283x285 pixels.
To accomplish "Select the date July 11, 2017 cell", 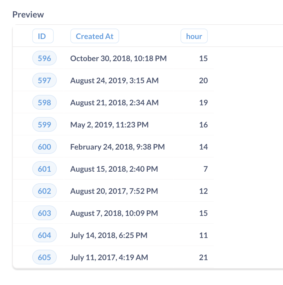I will coord(108,257).
